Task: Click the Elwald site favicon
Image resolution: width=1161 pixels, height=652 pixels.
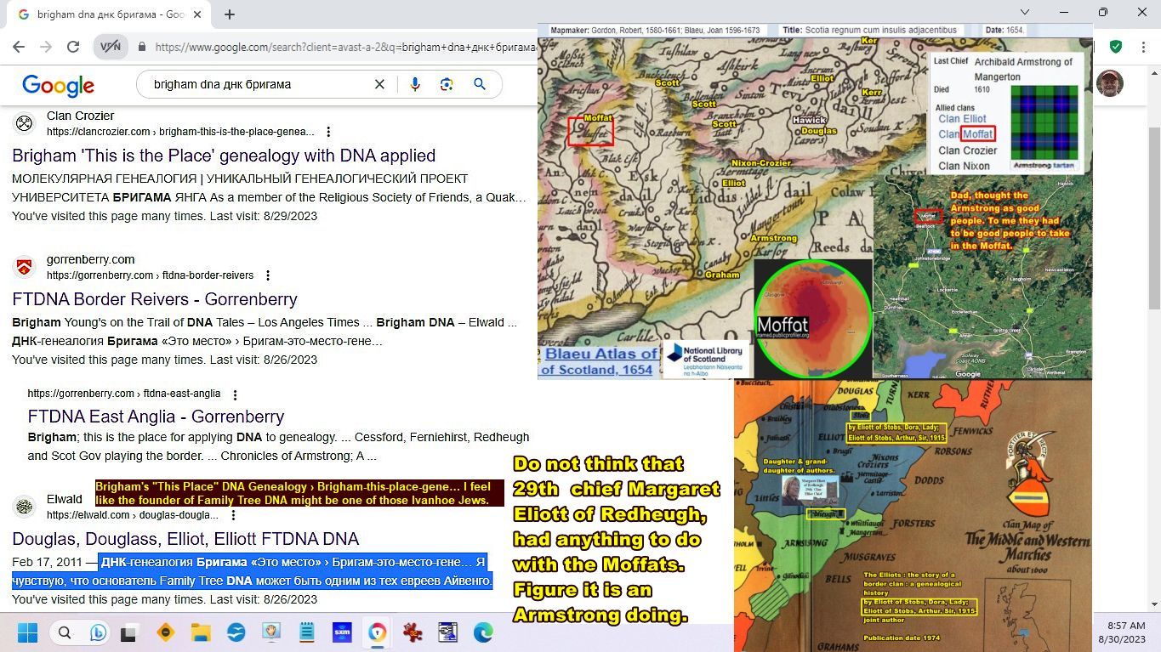Action: pyautogui.click(x=25, y=507)
